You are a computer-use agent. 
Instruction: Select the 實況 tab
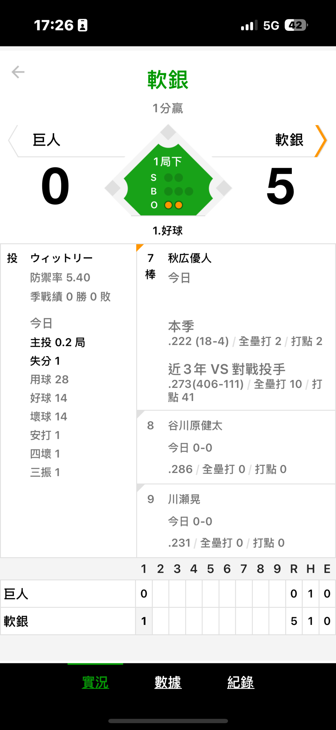coord(95,682)
